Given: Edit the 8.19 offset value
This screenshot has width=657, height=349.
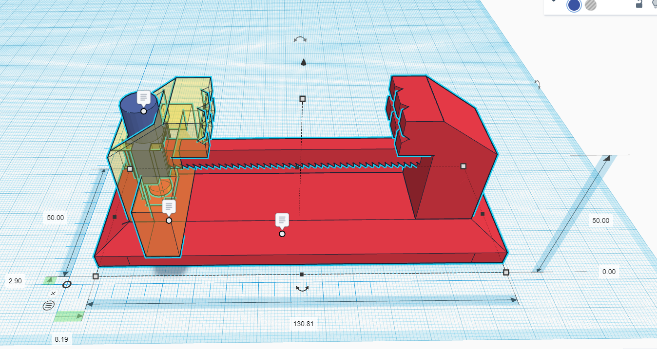Looking at the screenshot, I should pos(61,339).
